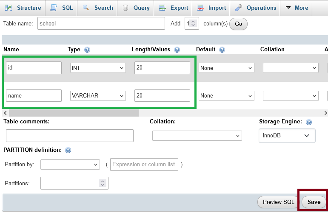328x212 pixels.
Task: Expand the VARCHAR type dropdown for name
Action: tap(98, 96)
